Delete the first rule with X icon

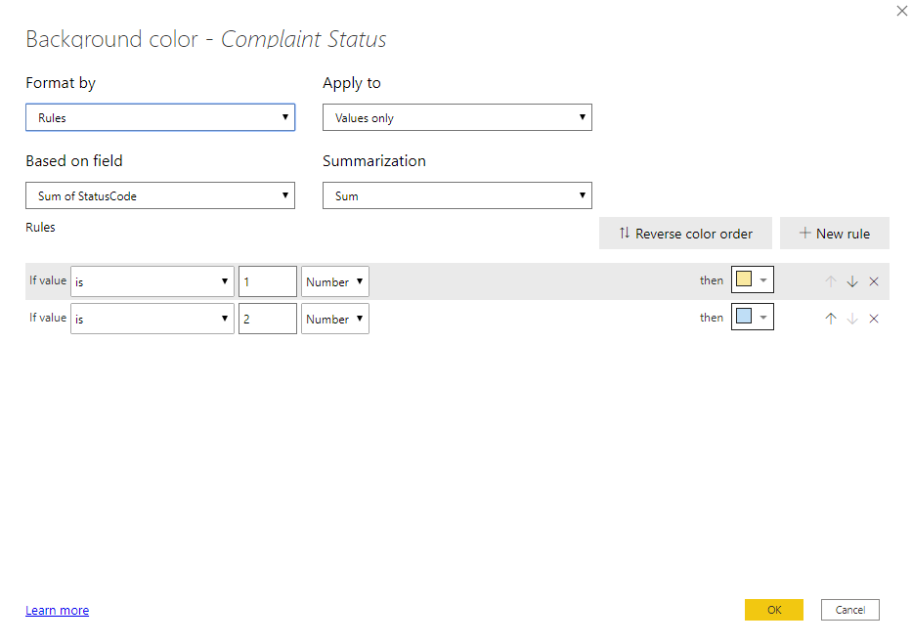click(874, 281)
